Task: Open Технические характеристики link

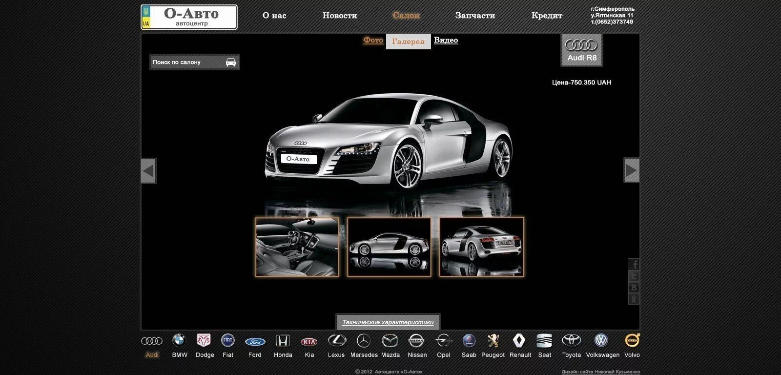Action: 388,322
